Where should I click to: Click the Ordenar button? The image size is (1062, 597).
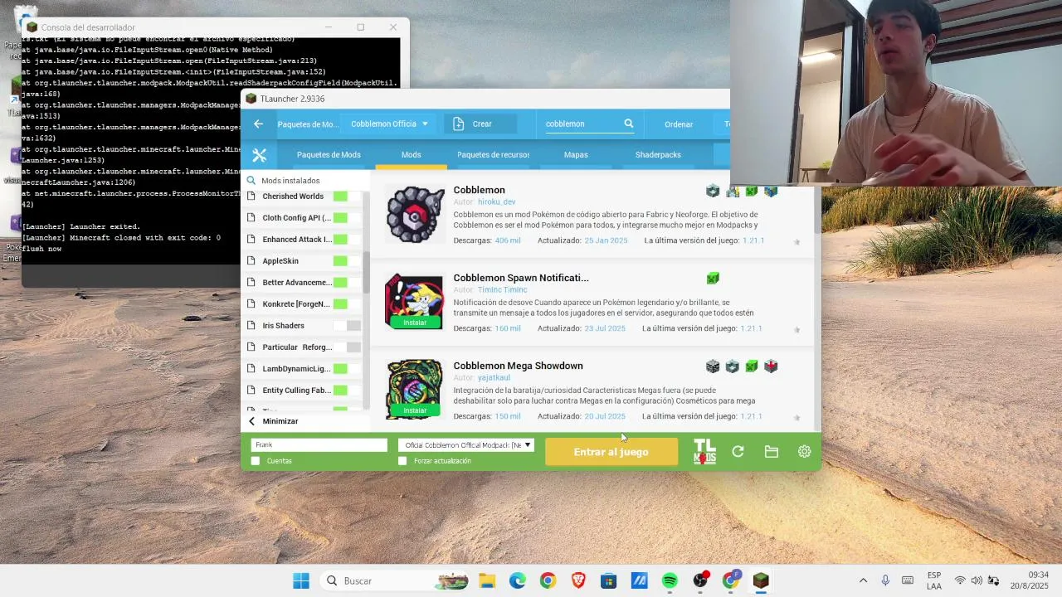click(679, 124)
